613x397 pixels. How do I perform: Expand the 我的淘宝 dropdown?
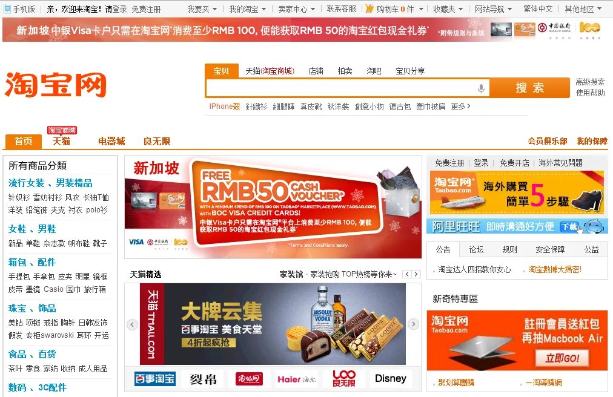(248, 8)
